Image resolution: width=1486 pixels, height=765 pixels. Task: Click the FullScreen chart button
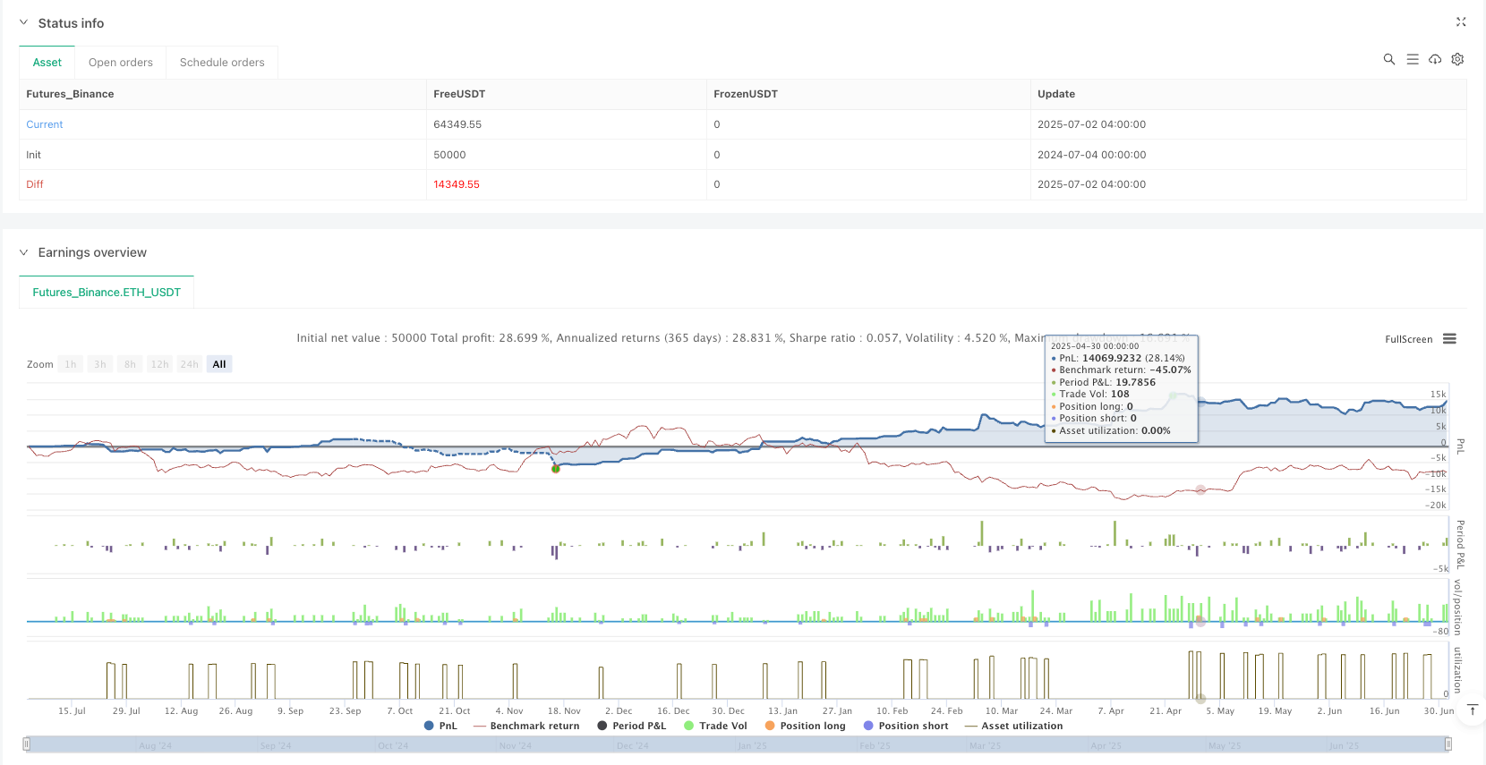coord(1408,340)
